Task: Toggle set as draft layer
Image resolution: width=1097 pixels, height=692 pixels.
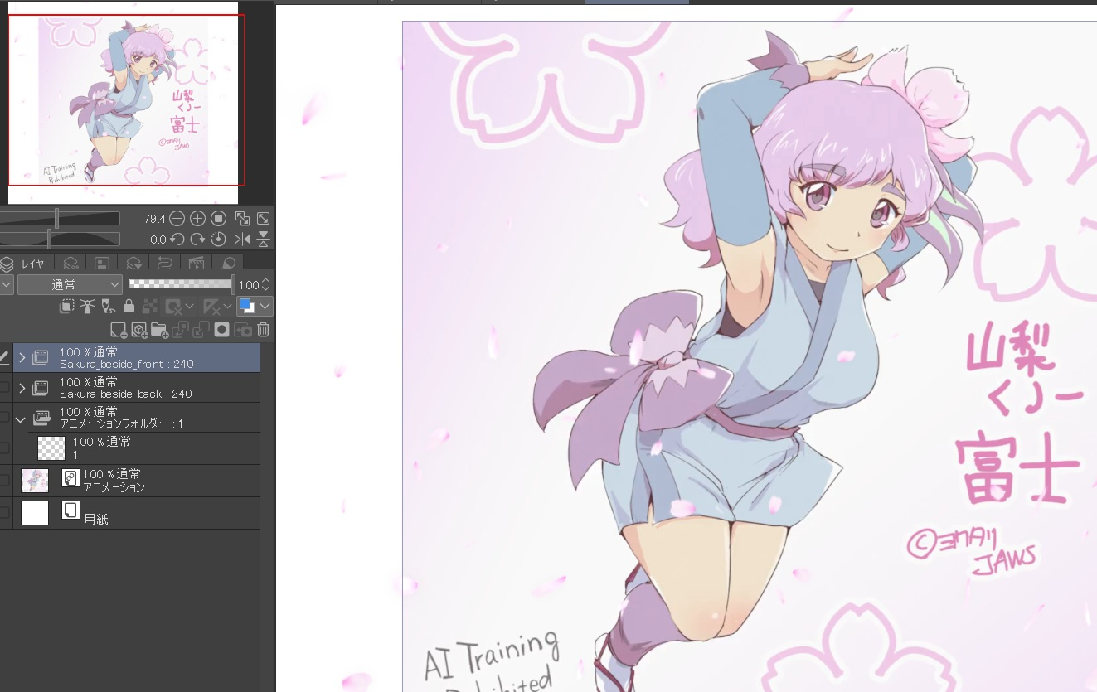Action: pyautogui.click(x=107, y=307)
